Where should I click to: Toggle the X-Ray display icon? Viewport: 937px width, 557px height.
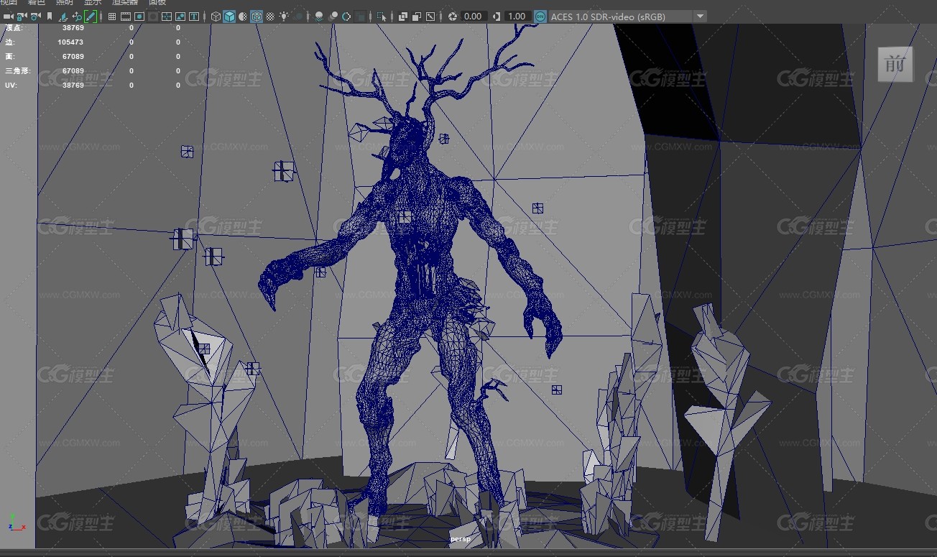(402, 17)
